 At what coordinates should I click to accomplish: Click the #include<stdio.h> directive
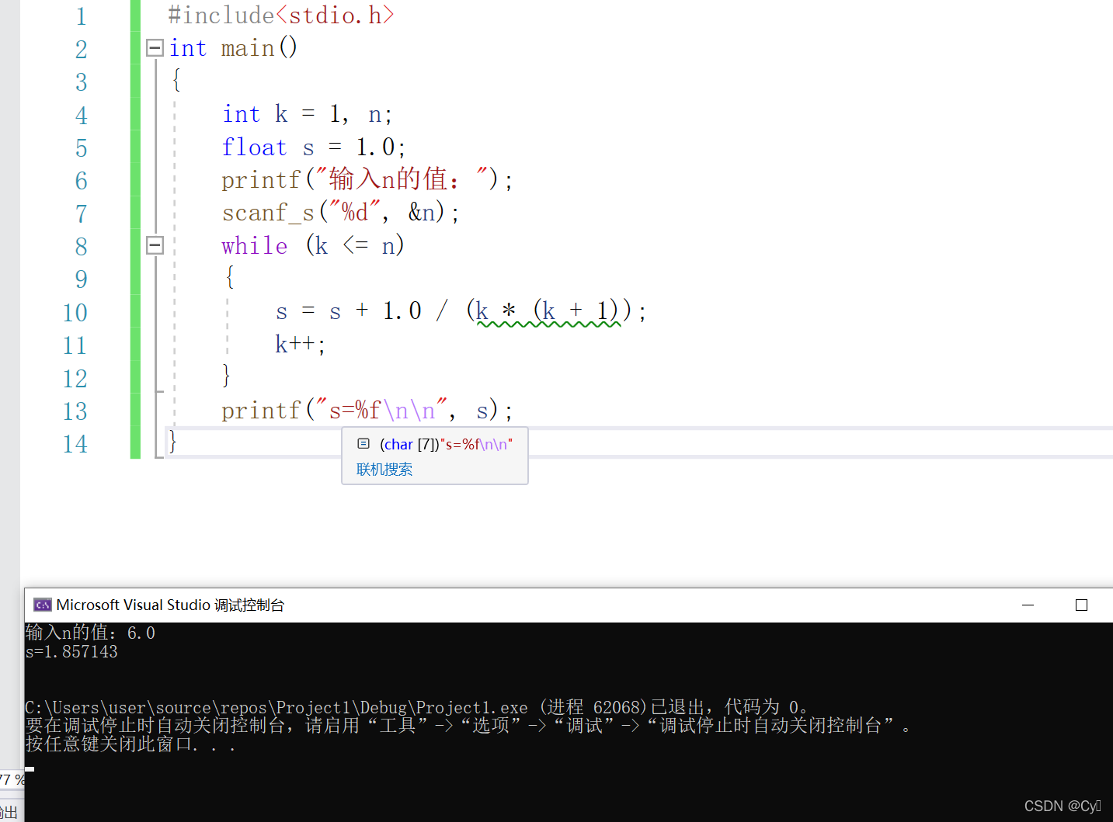(281, 15)
